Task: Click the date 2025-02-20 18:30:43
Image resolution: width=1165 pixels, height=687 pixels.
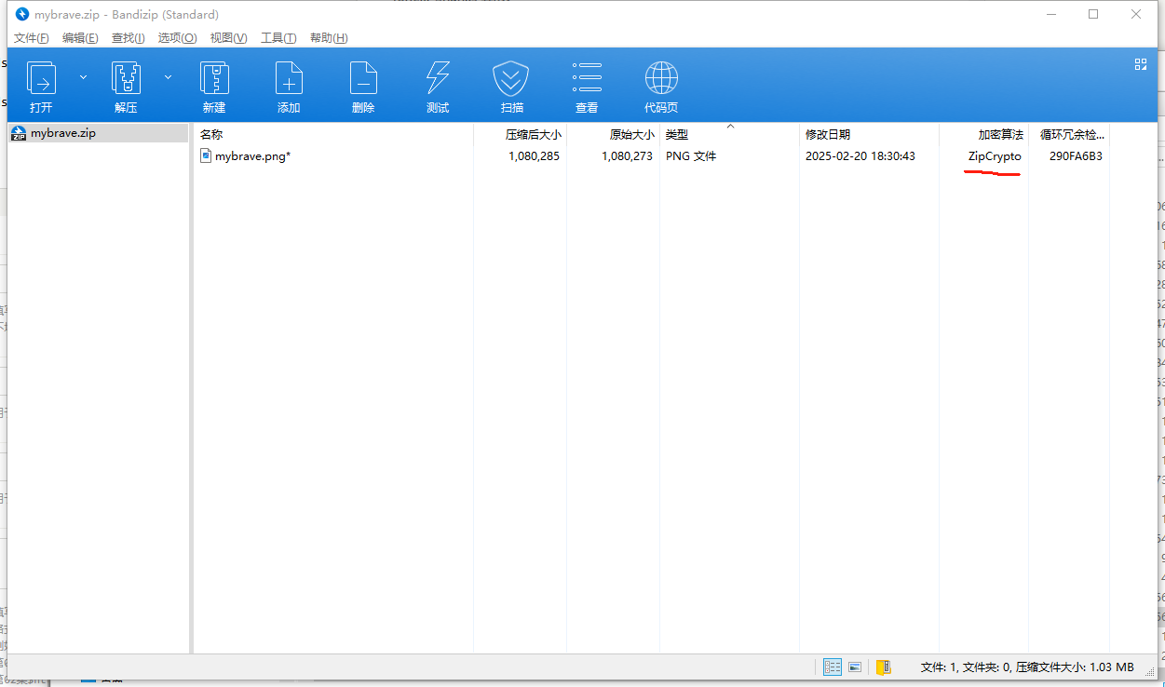Action: [x=860, y=156]
